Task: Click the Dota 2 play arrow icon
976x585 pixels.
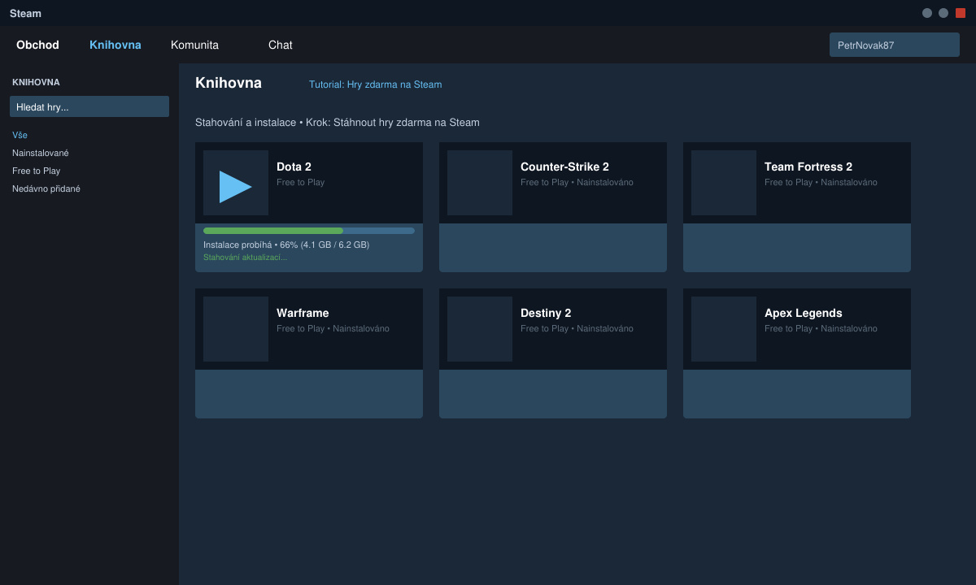Action: coord(236,187)
